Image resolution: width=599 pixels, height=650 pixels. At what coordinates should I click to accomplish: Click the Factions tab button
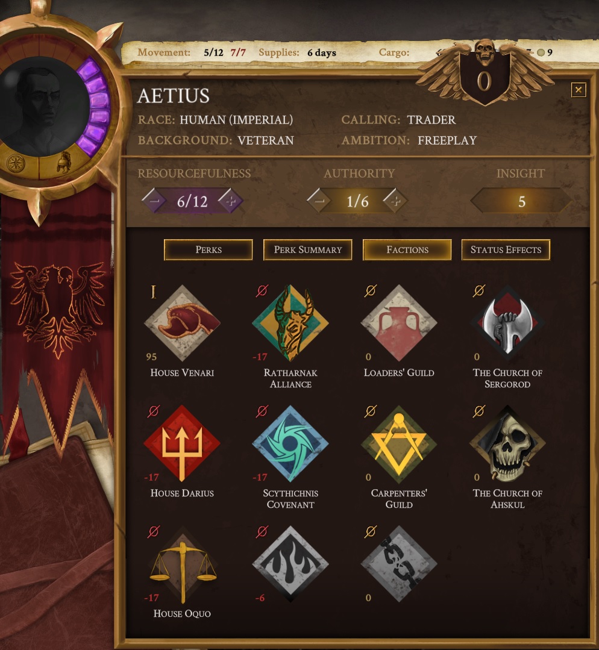pyautogui.click(x=407, y=249)
